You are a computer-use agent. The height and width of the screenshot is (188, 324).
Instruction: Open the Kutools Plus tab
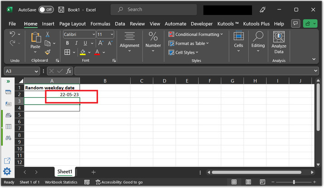click(x=256, y=24)
